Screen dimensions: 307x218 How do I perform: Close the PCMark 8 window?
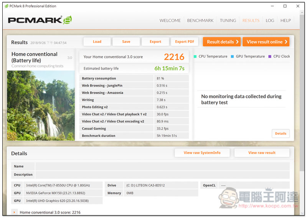click(x=298, y=6)
